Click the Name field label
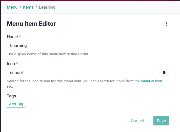 pyautogui.click(x=12, y=37)
